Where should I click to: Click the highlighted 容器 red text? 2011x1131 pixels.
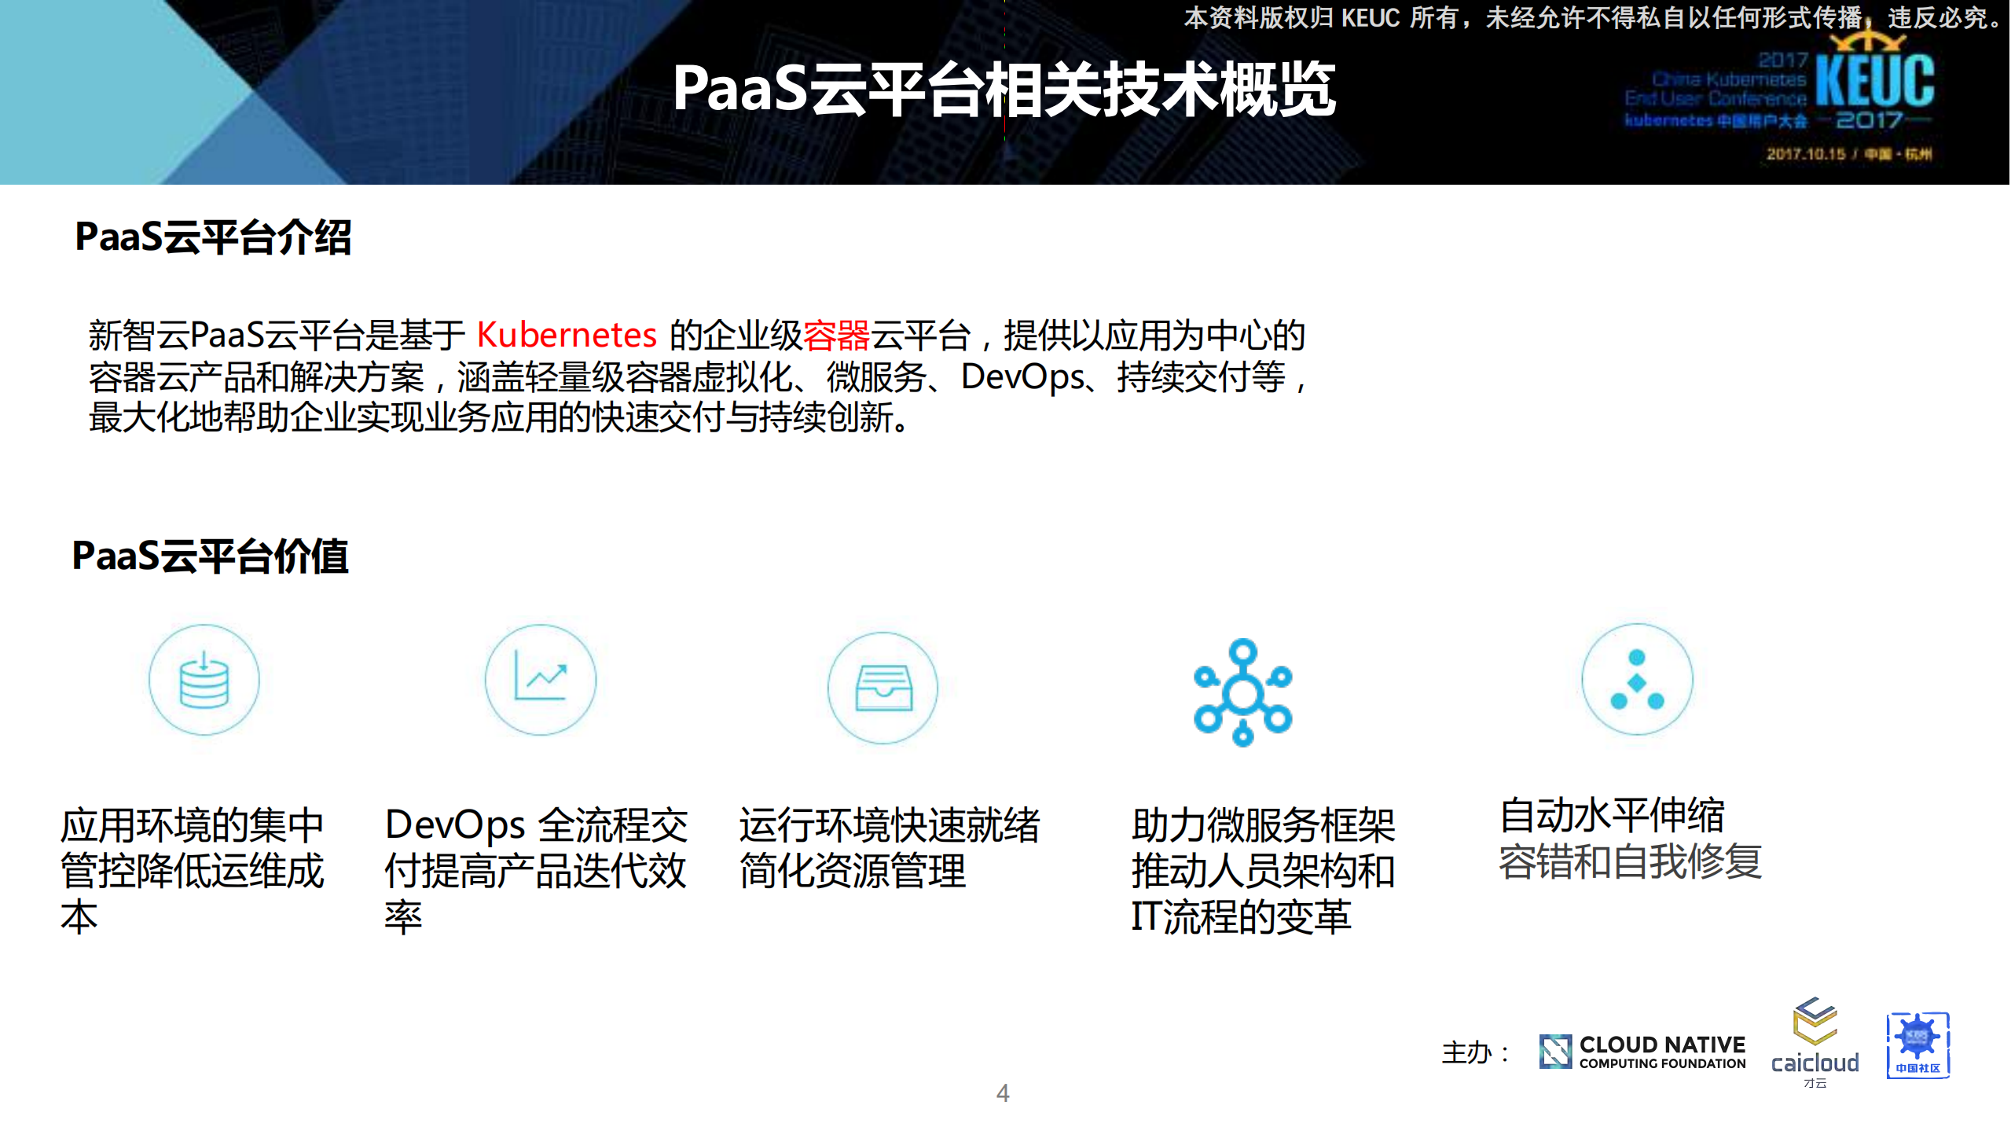tap(836, 336)
